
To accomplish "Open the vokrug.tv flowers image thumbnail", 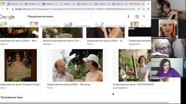I will click(x=62, y=33).
